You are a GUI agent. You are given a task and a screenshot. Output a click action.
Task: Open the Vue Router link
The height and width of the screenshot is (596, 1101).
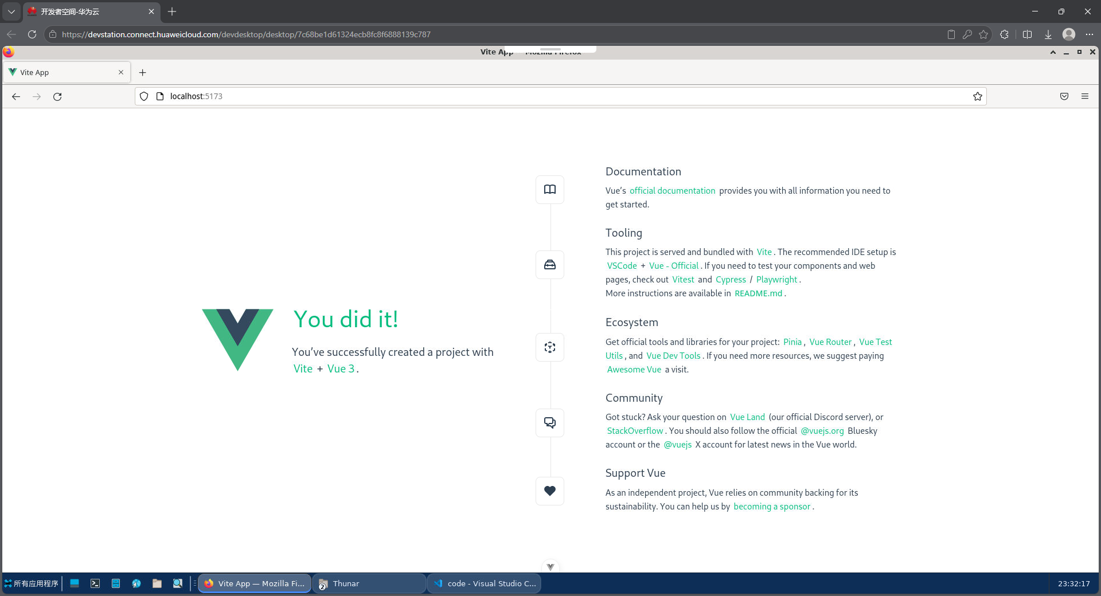[x=830, y=342]
